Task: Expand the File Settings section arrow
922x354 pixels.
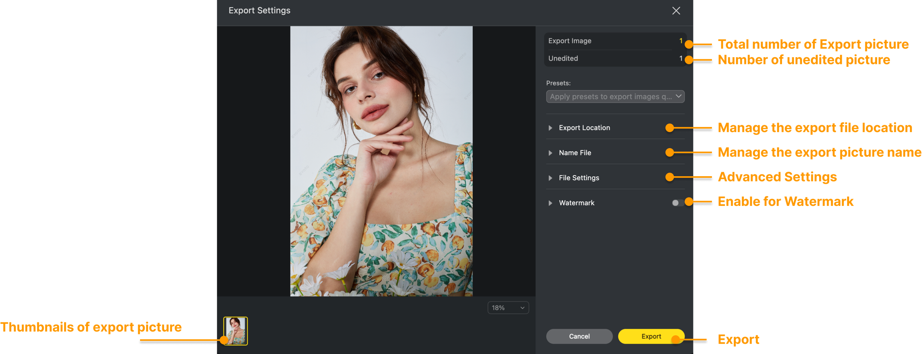Action: (550, 178)
